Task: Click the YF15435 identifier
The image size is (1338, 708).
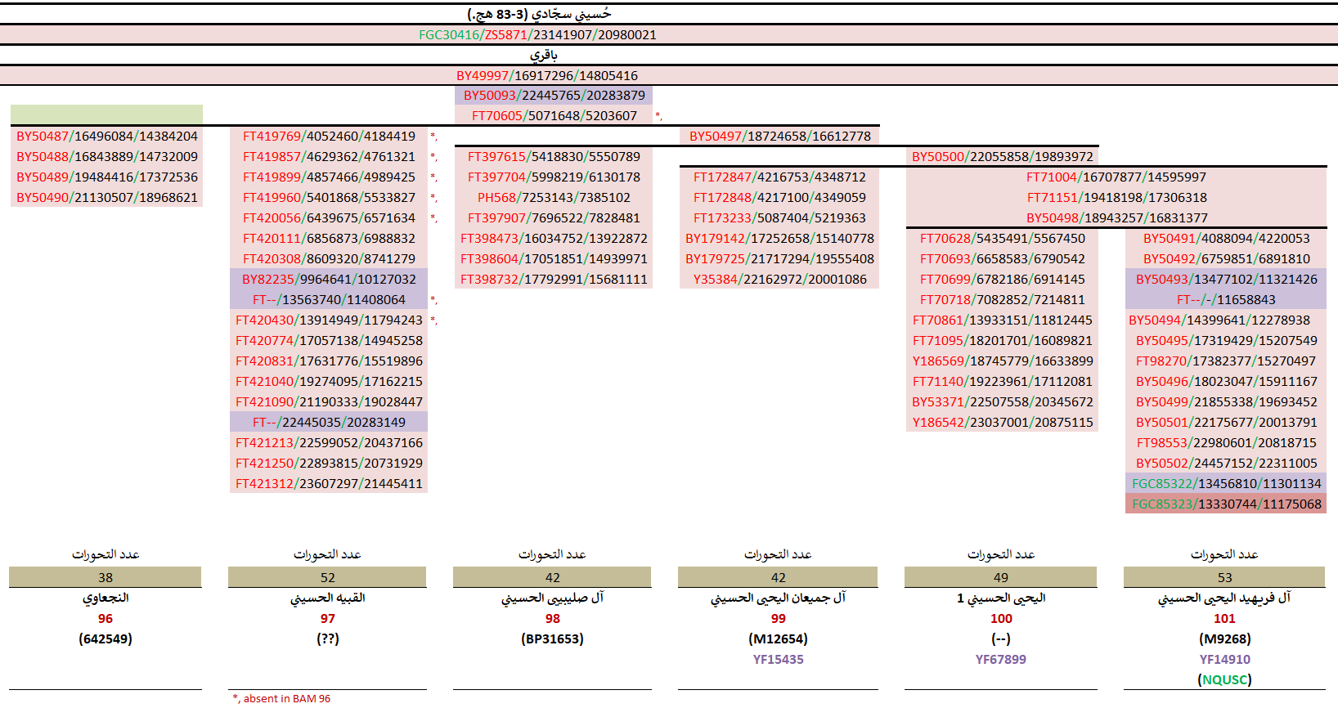Action: [x=778, y=660]
